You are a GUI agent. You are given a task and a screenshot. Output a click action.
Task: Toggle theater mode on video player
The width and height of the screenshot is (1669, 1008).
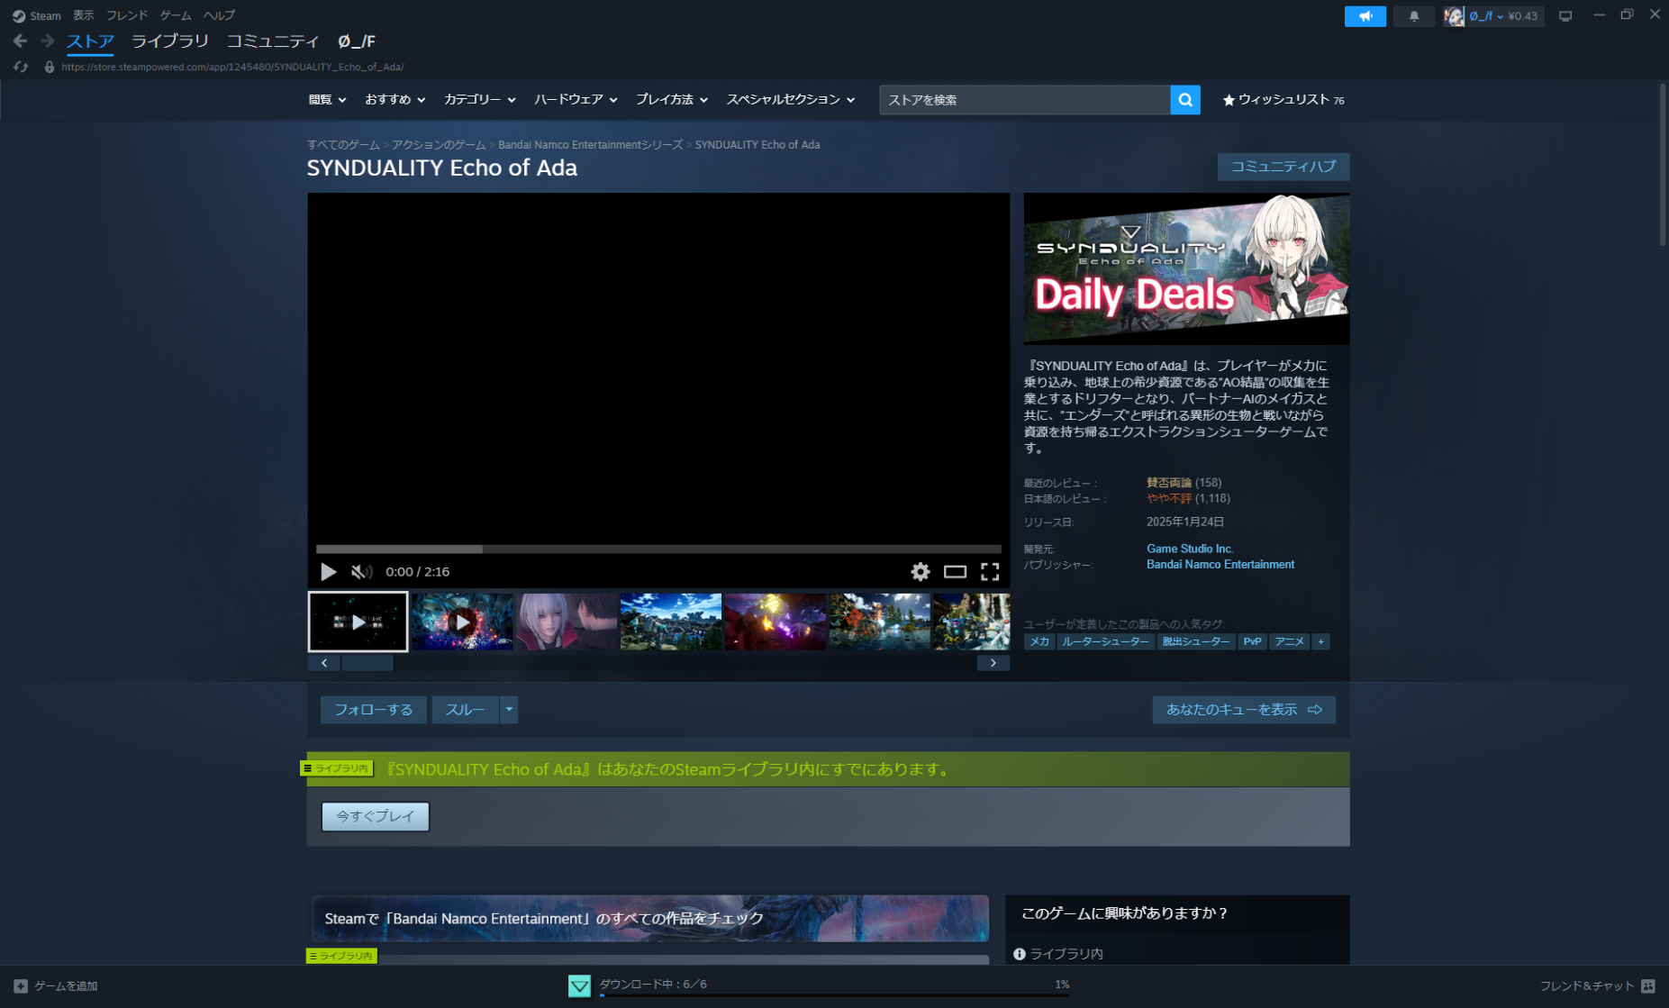pyautogui.click(x=955, y=572)
